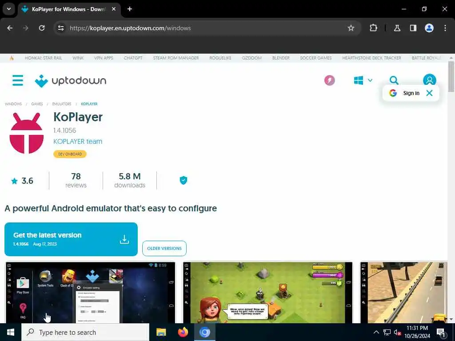Go to GAMES breadcrumb
Screen dimensions: 455x341
37,104
